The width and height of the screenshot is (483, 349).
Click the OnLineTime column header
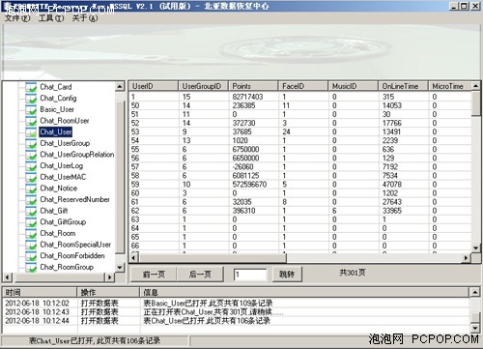pyautogui.click(x=403, y=86)
